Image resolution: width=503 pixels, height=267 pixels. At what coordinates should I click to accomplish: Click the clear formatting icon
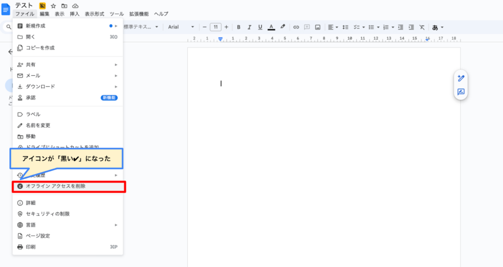tap(421, 27)
